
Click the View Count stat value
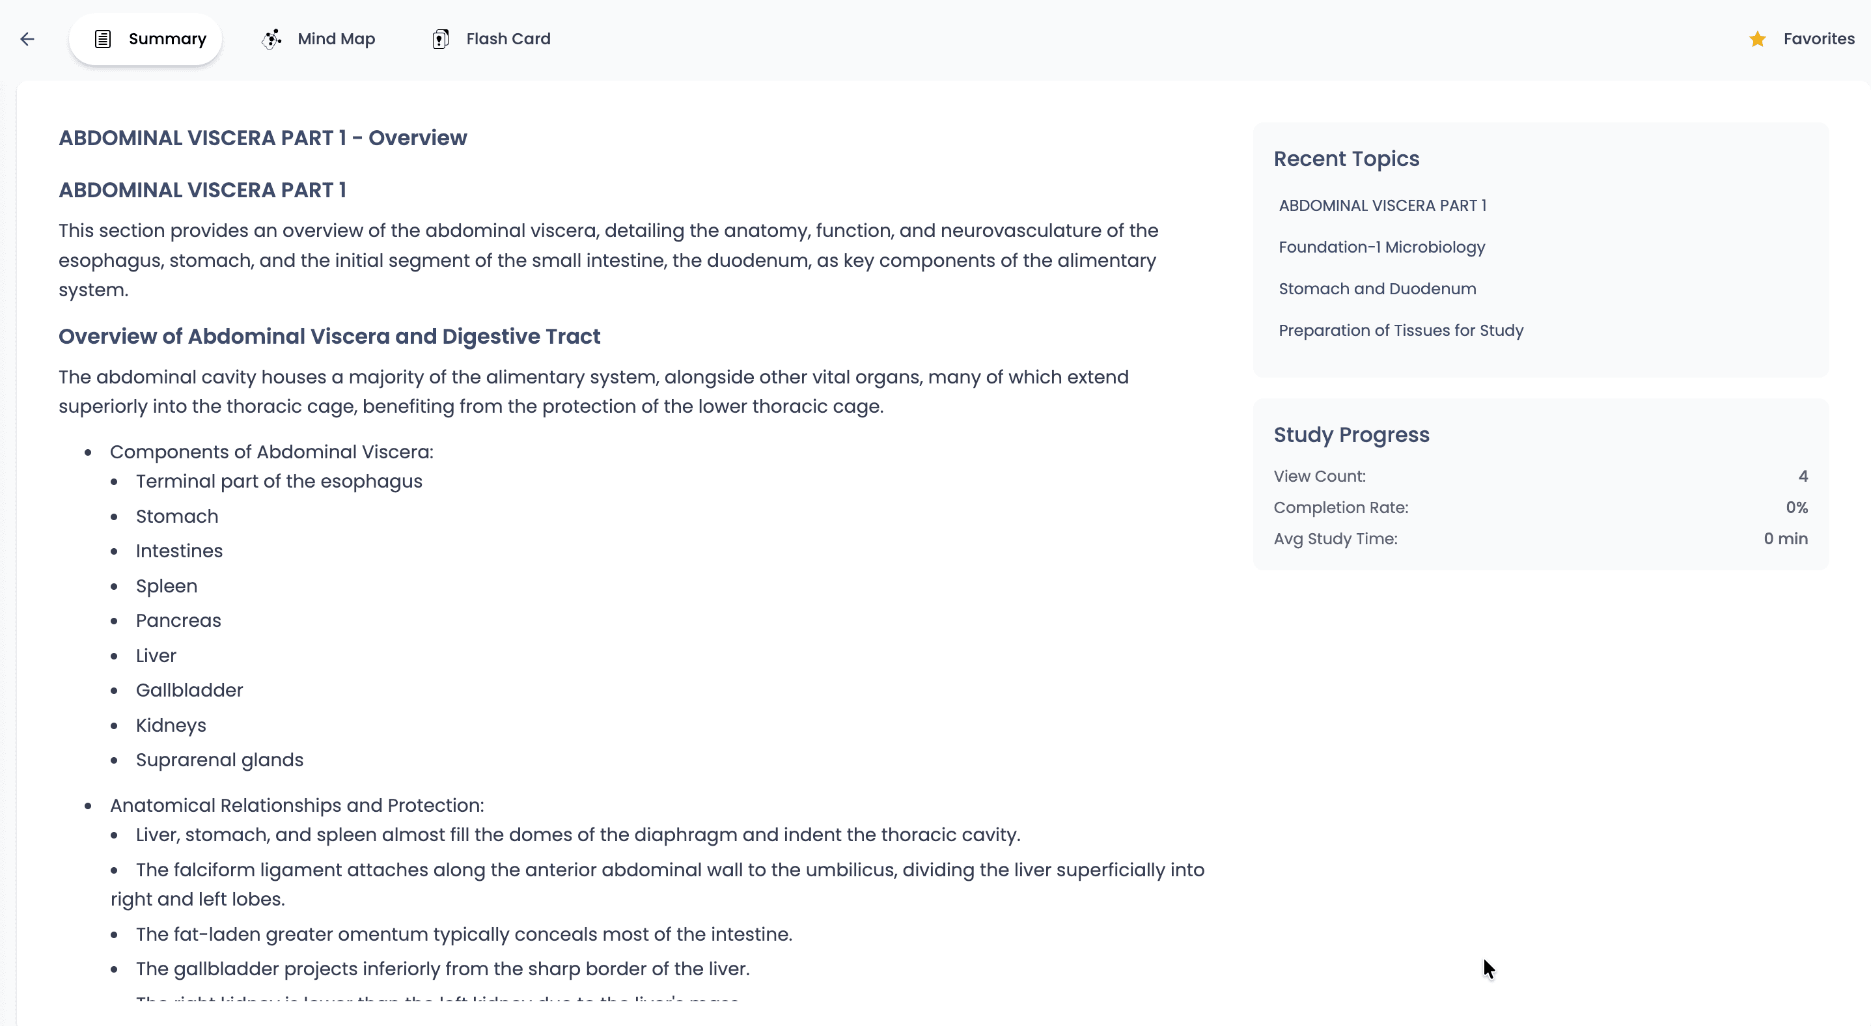pos(1804,476)
